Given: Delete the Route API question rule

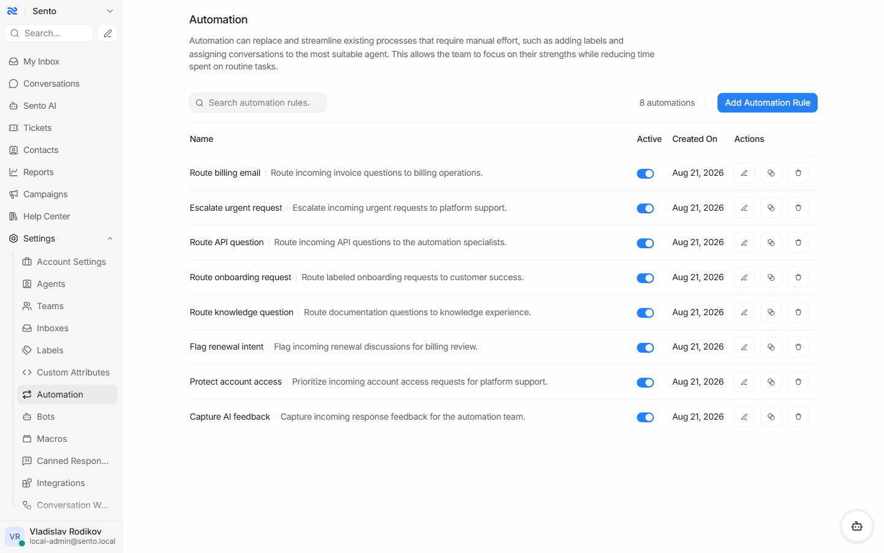Looking at the screenshot, I should click(798, 243).
